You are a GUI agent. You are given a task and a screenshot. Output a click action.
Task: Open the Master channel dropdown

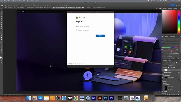tap(171, 44)
